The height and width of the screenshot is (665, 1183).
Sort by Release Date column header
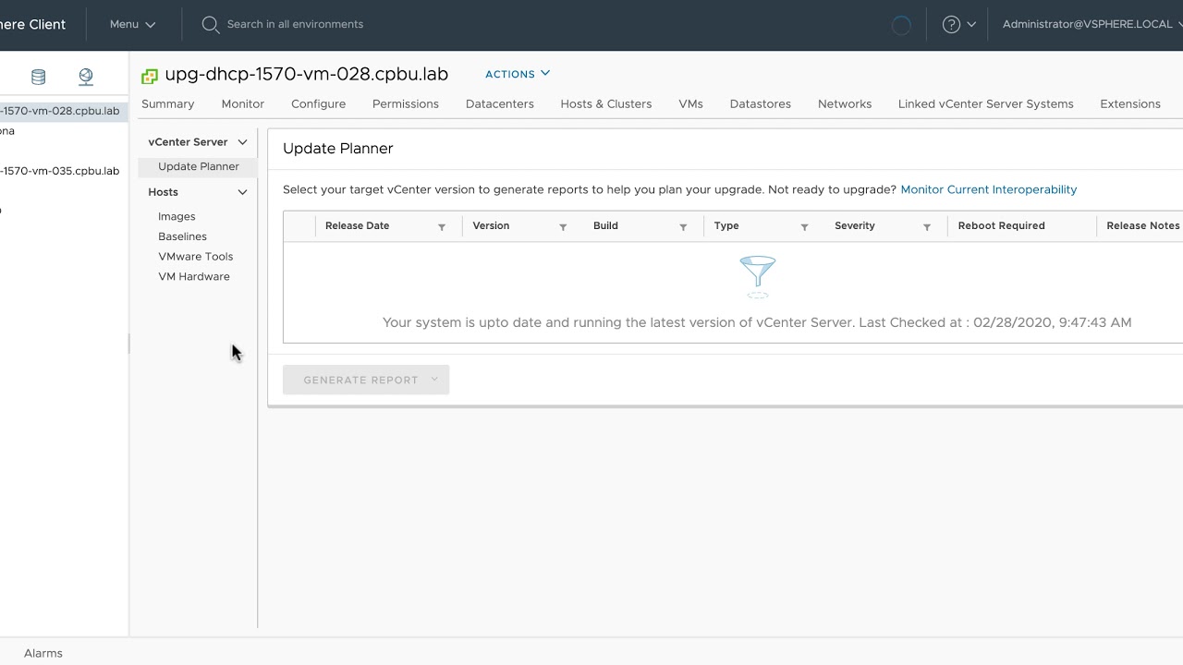357,225
